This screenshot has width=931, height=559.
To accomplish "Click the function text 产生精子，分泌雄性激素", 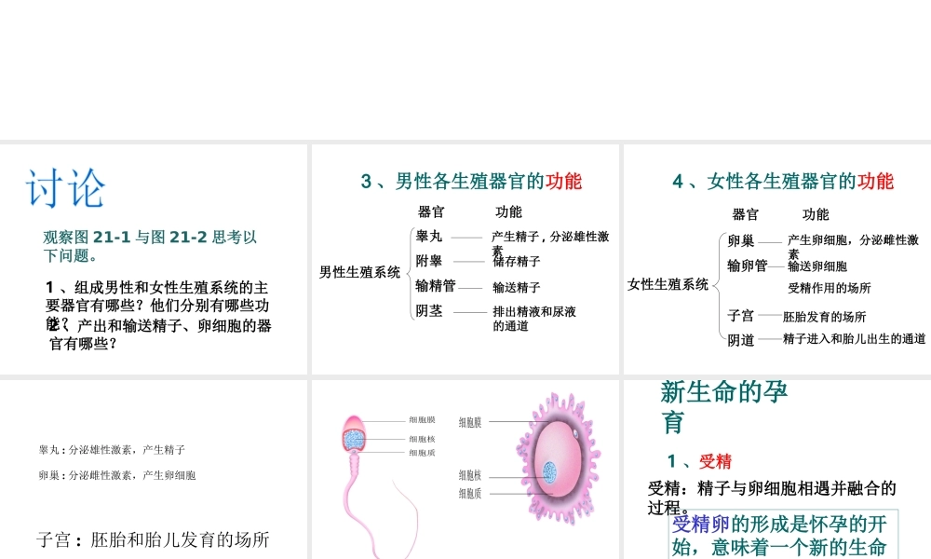I will pyautogui.click(x=550, y=243).
